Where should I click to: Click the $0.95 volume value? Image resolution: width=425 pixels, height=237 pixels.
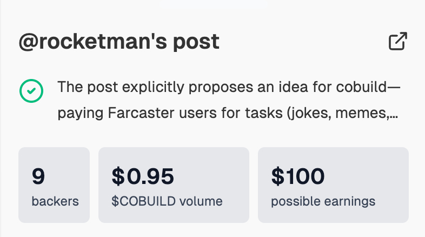pyautogui.click(x=143, y=176)
